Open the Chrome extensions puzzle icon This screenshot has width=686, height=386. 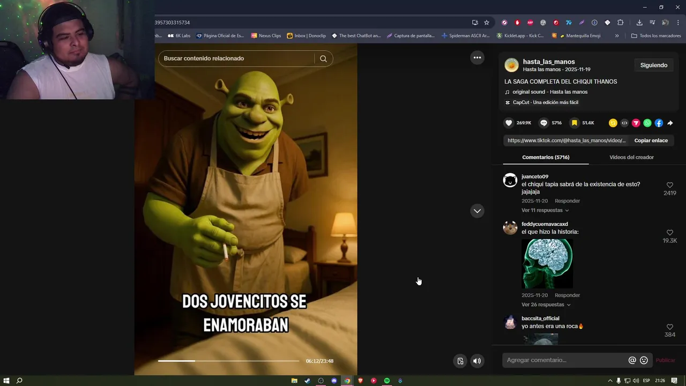click(x=620, y=23)
